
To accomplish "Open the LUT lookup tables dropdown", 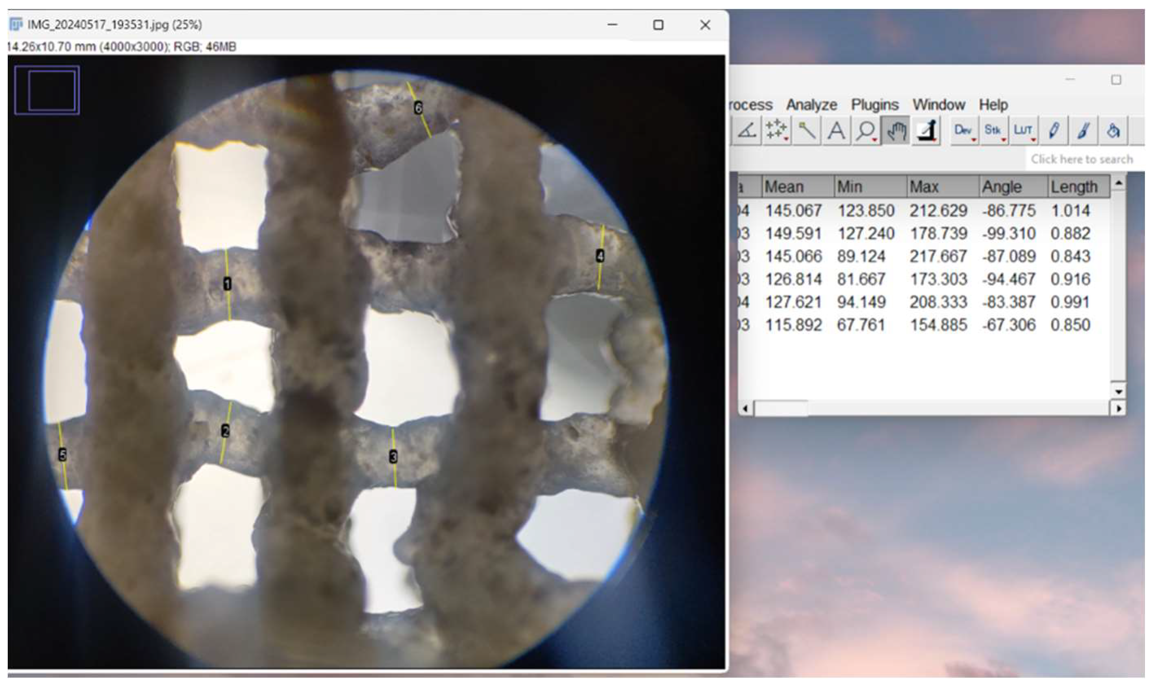I will [x=1024, y=131].
